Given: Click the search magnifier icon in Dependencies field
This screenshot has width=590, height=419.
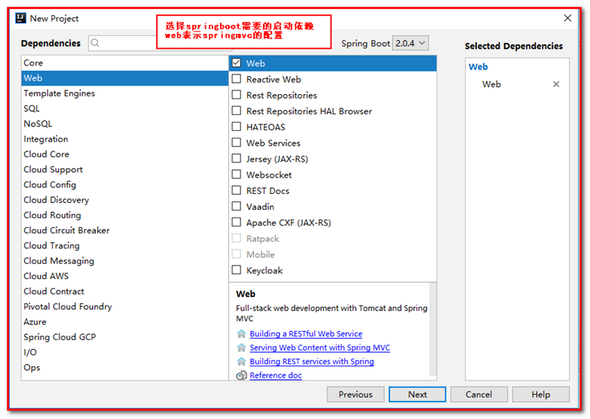Looking at the screenshot, I should [95, 43].
